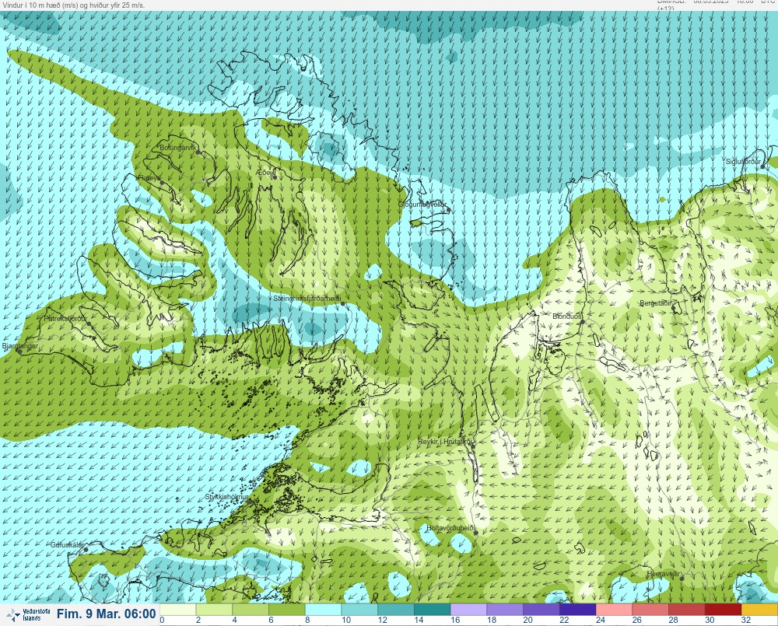Click the Æðey station label

pos(265,173)
